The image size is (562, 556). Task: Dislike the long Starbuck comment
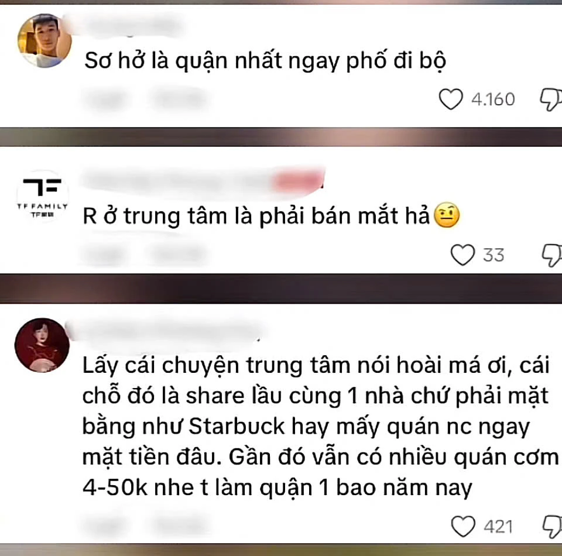pos(552,527)
